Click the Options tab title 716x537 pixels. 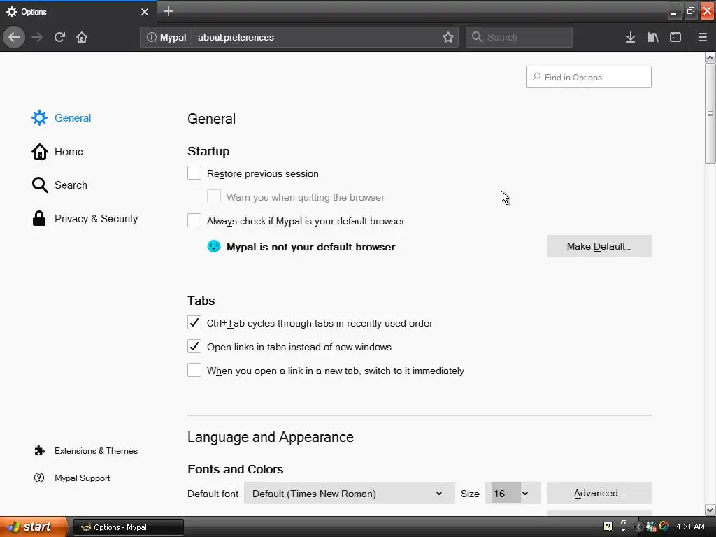(34, 12)
